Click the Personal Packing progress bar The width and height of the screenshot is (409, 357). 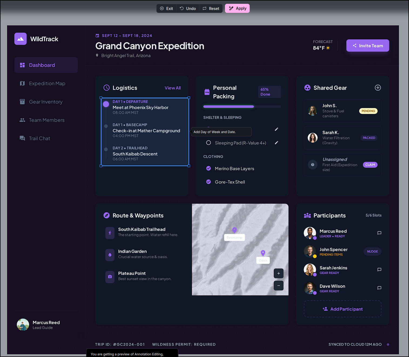pyautogui.click(x=242, y=107)
